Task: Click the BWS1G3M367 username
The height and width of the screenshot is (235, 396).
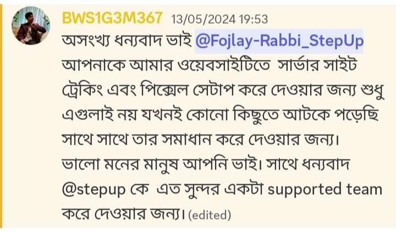Action: pos(112,18)
